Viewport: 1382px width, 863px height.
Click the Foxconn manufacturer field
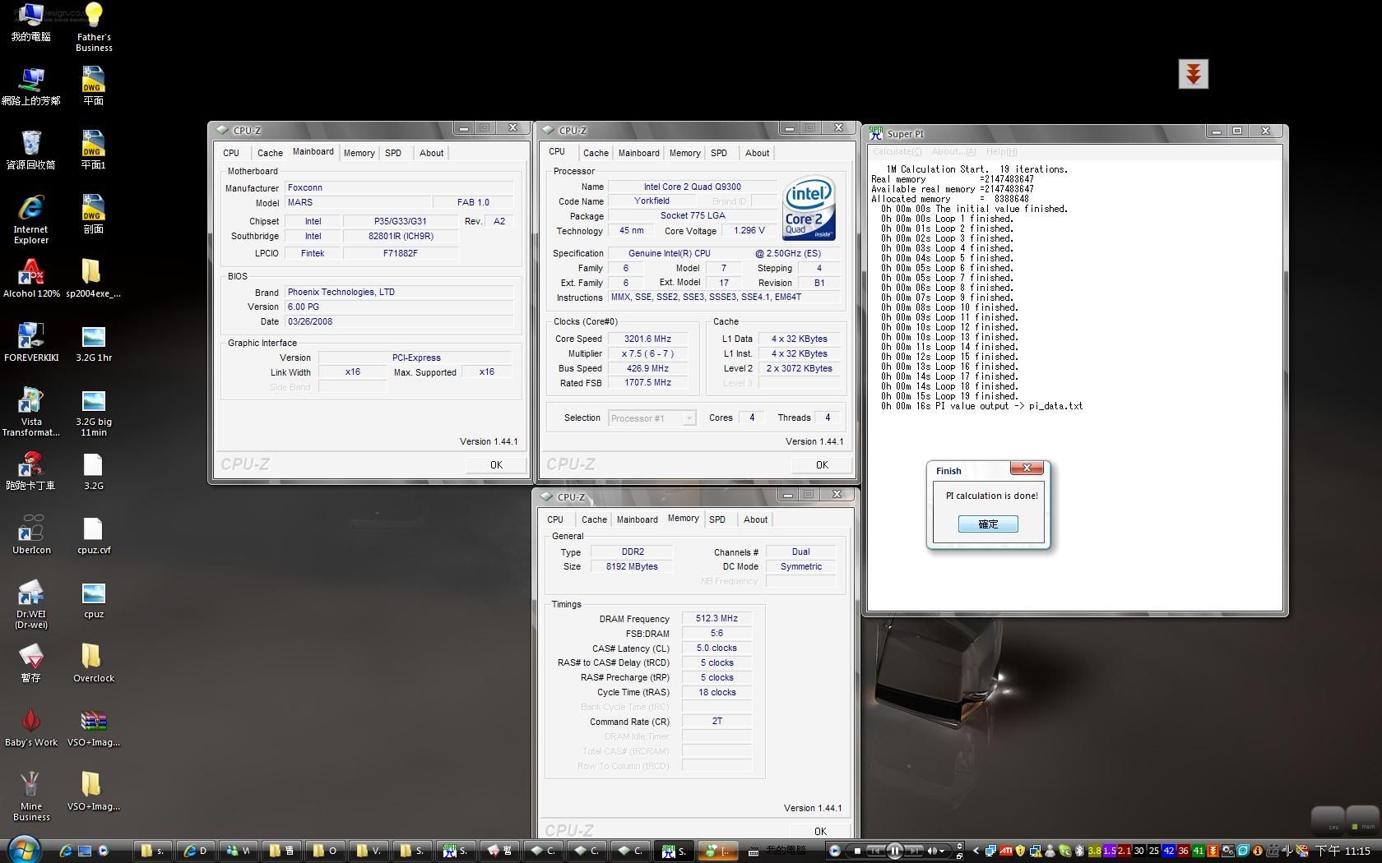(x=399, y=187)
